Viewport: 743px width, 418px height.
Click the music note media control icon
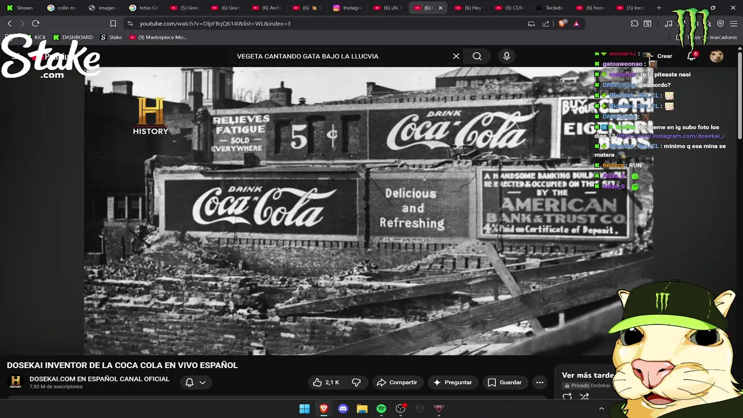(x=669, y=23)
